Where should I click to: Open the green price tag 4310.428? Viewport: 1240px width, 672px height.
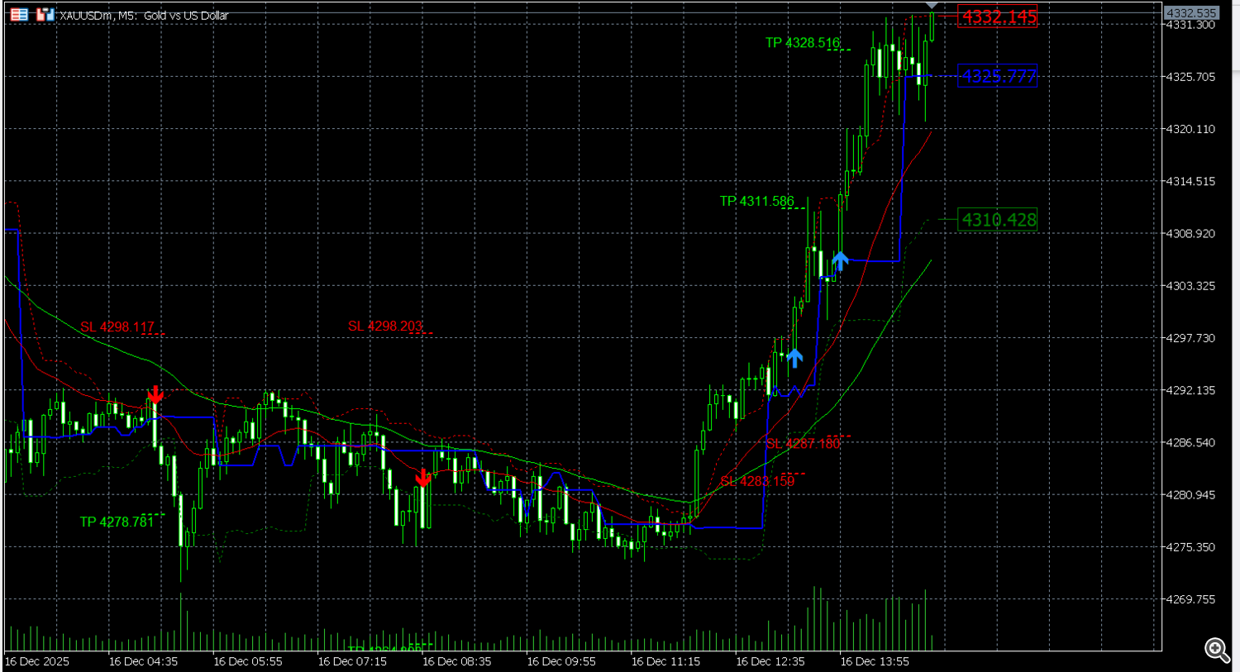tap(999, 220)
